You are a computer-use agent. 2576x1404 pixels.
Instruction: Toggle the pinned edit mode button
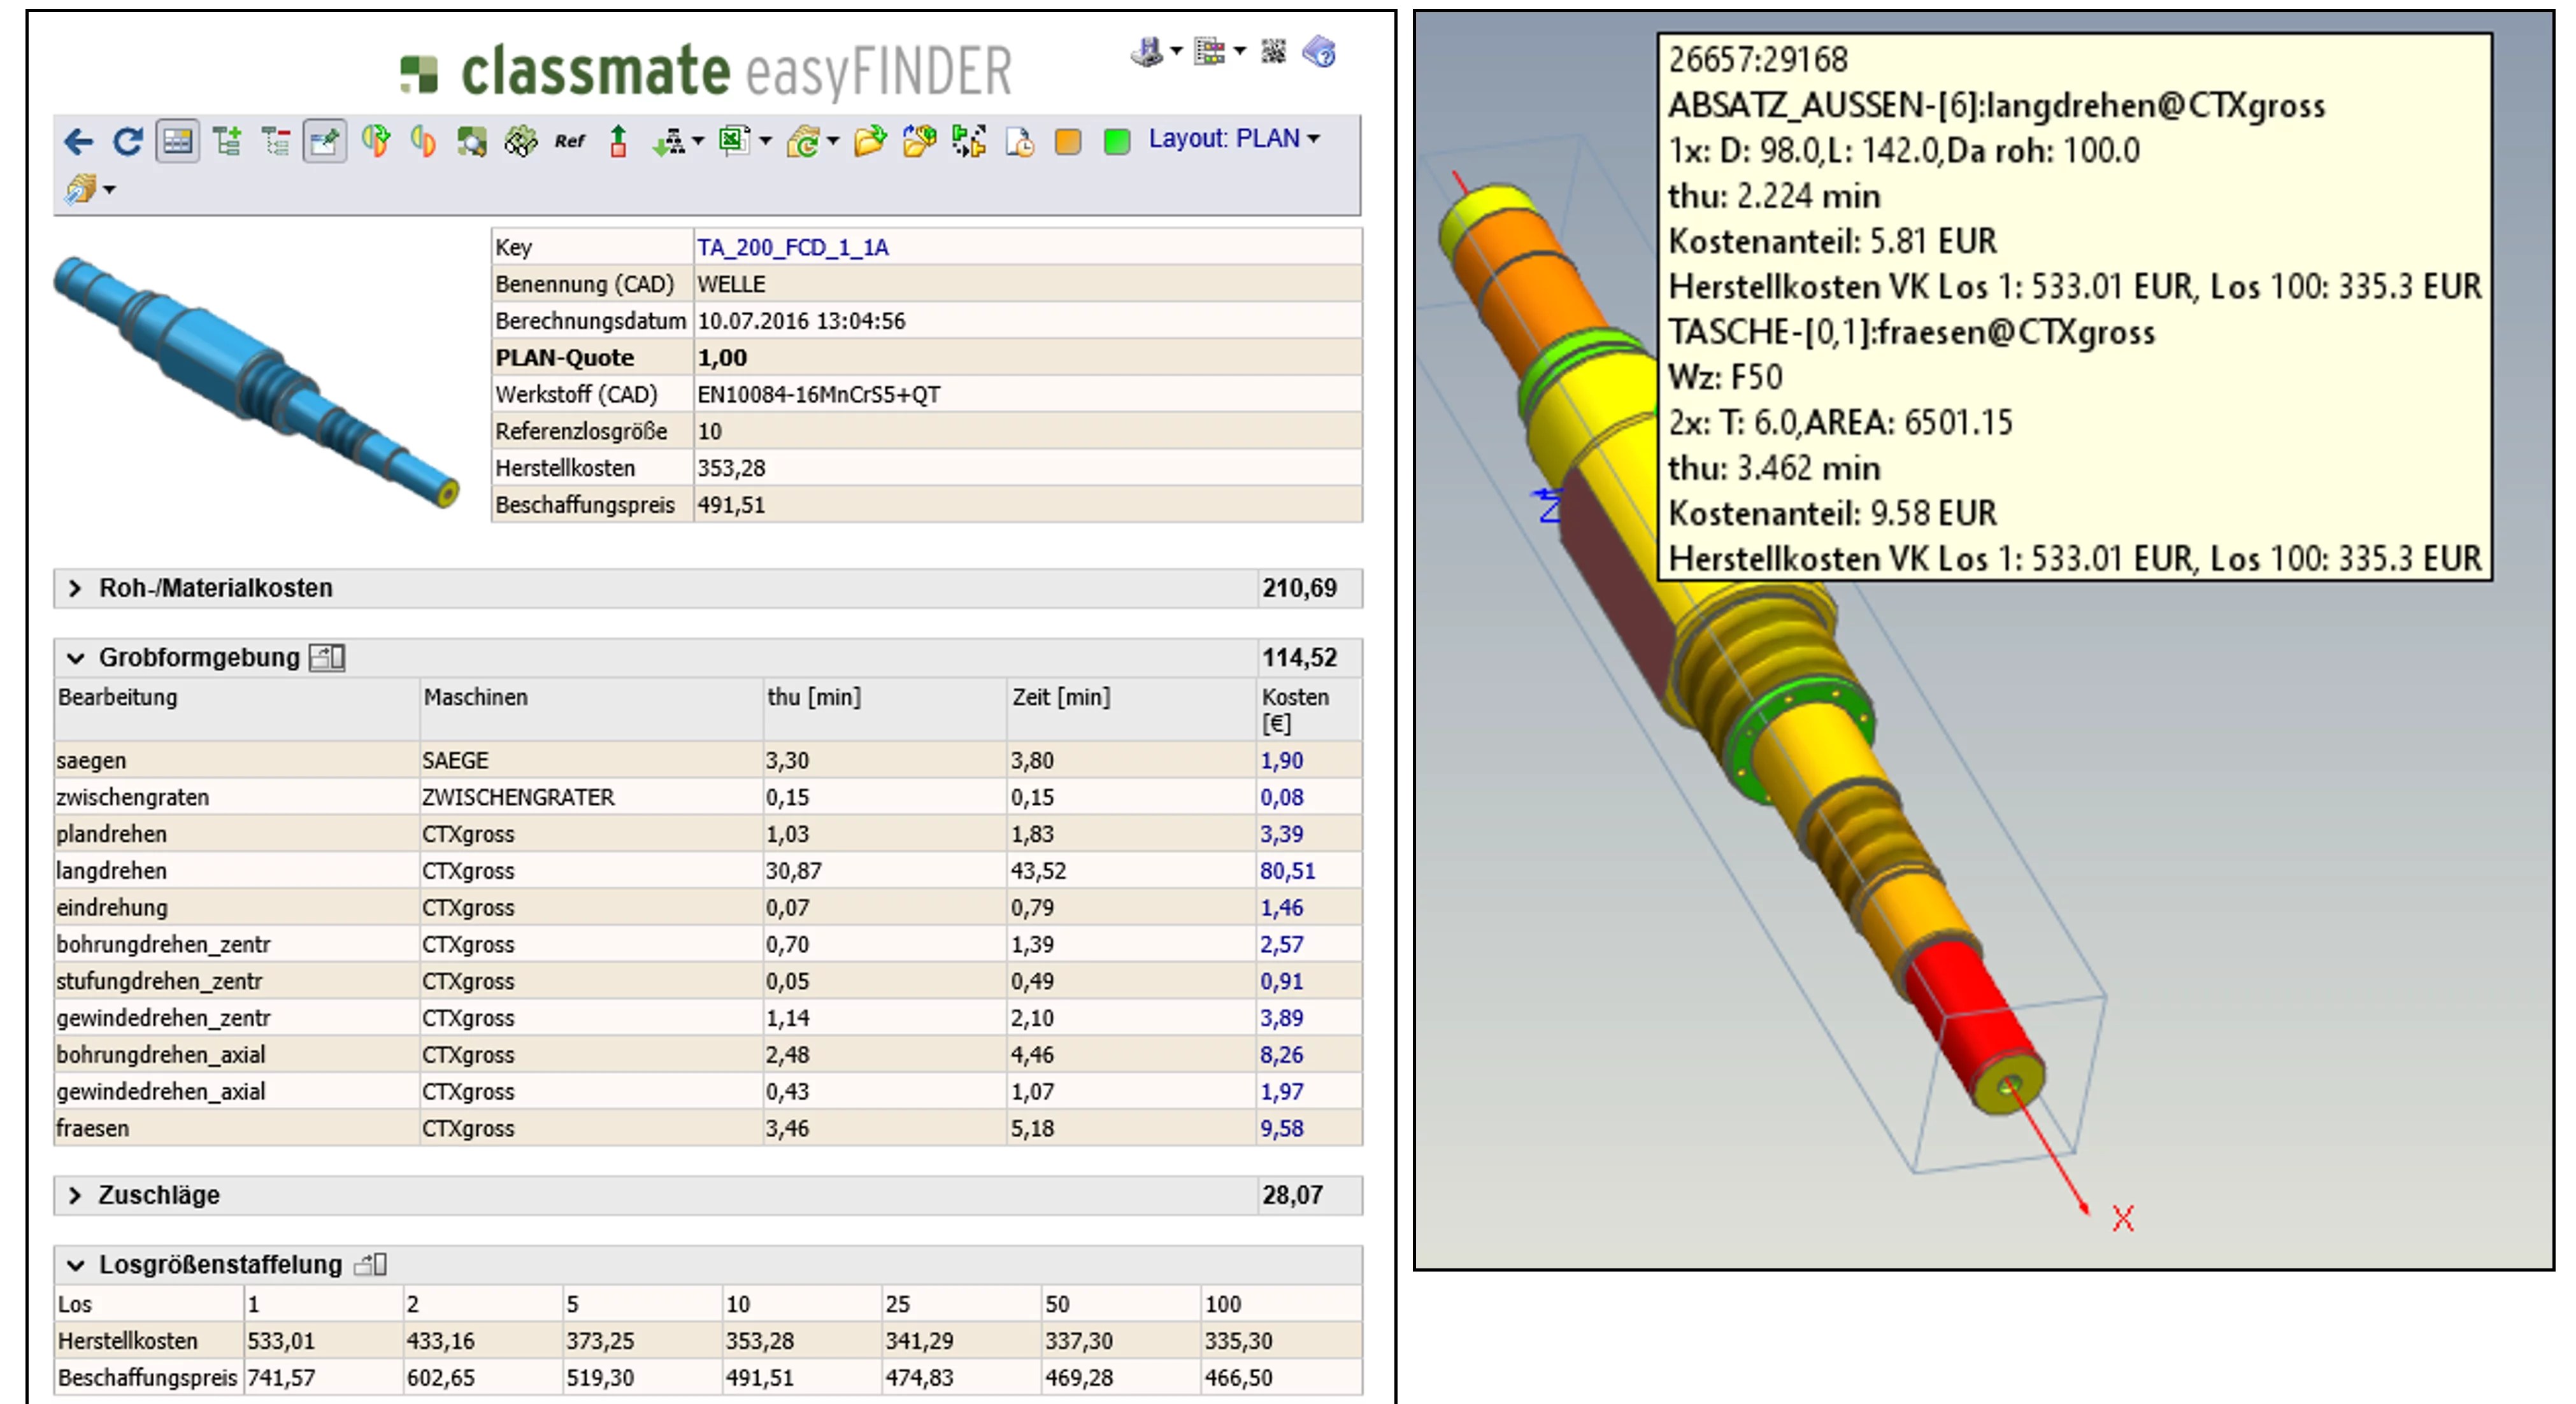pyautogui.click(x=324, y=141)
